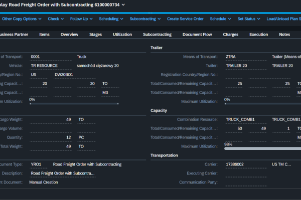This screenshot has width=301, height=200.
Task: Click the Create Service Order button
Action: [x=185, y=19]
